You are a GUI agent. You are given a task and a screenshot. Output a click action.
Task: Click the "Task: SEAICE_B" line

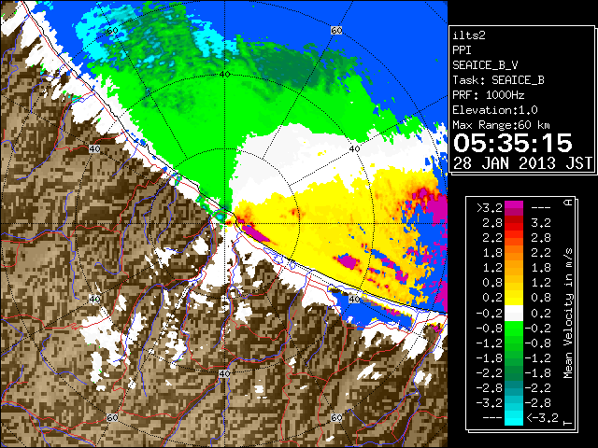pos(498,80)
